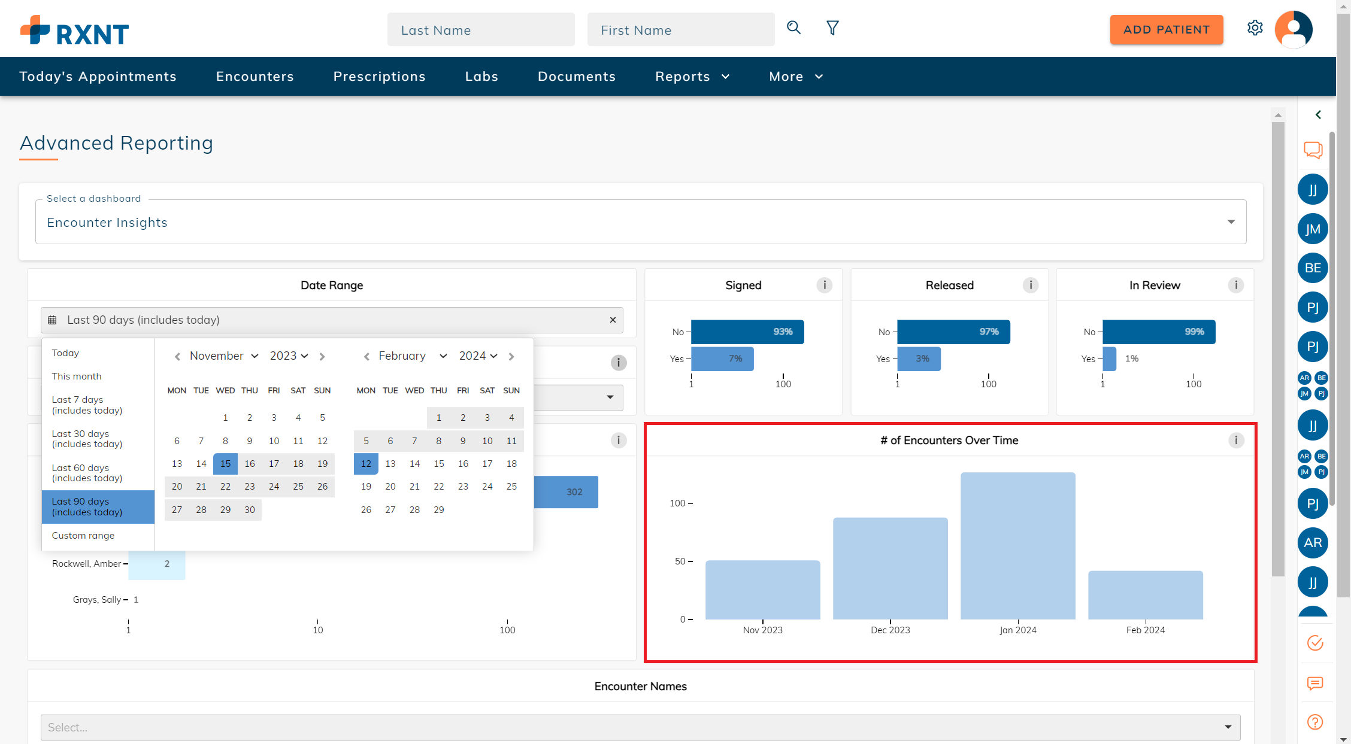Choose Last 30 days preset
The image size is (1351, 744).
click(98, 439)
